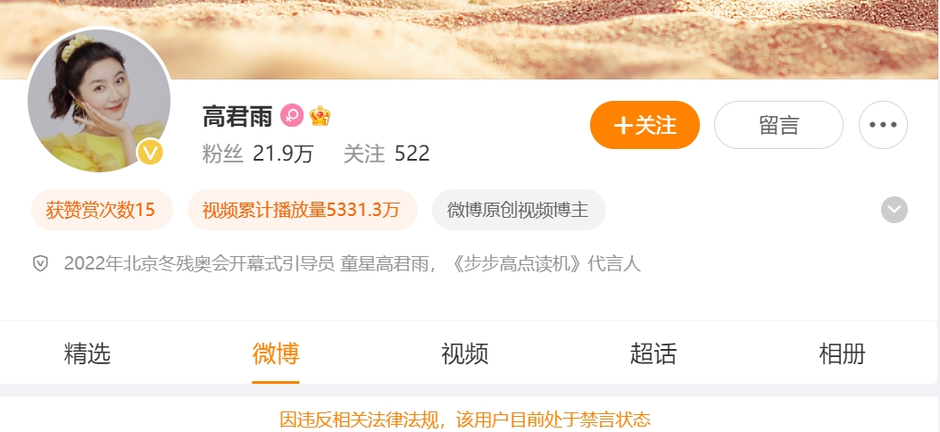The height and width of the screenshot is (432, 940).
Task: Click the pink female gender icon
Action: point(292,116)
